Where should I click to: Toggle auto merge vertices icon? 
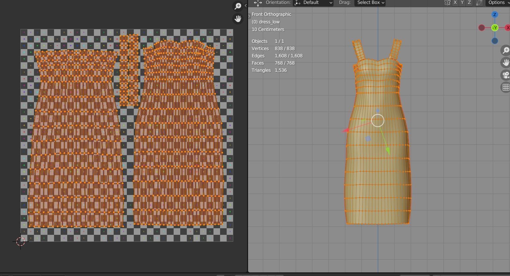tap(479, 3)
